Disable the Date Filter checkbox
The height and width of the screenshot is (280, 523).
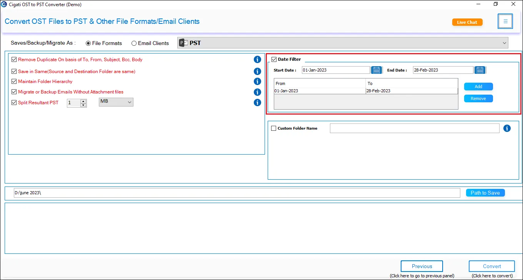[x=274, y=59]
